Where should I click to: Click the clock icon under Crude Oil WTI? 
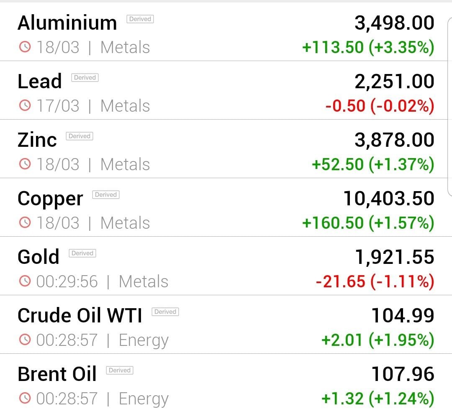pos(25,339)
